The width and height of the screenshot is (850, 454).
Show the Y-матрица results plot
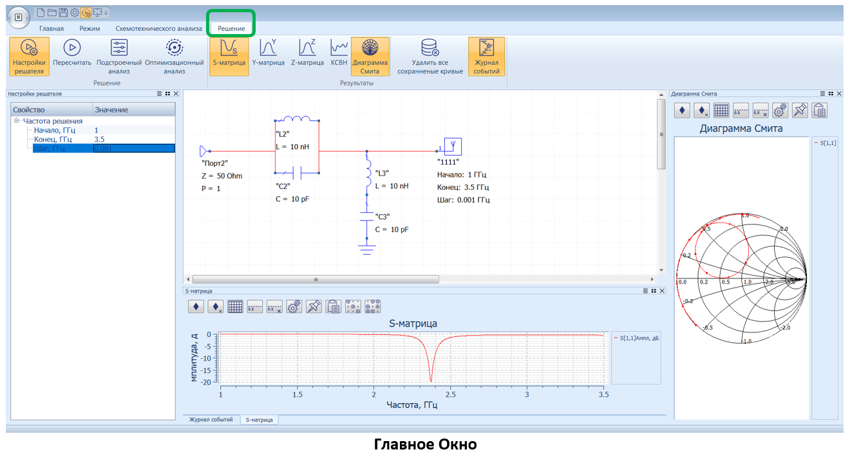click(x=268, y=48)
